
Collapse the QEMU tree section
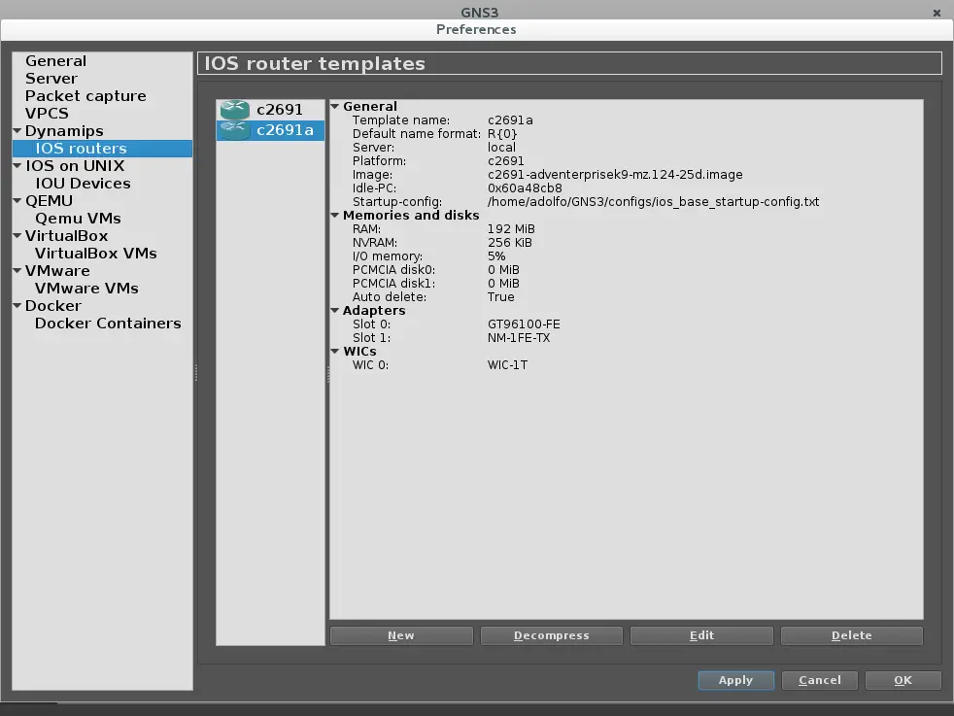coord(17,201)
